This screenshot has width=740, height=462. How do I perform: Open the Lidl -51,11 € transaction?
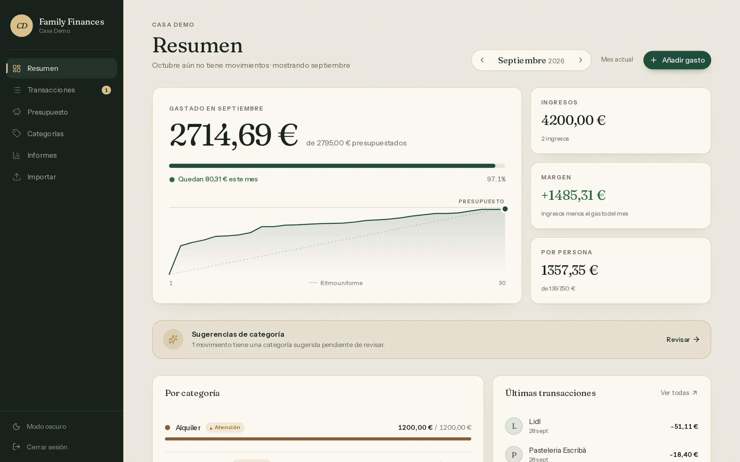(x=602, y=426)
